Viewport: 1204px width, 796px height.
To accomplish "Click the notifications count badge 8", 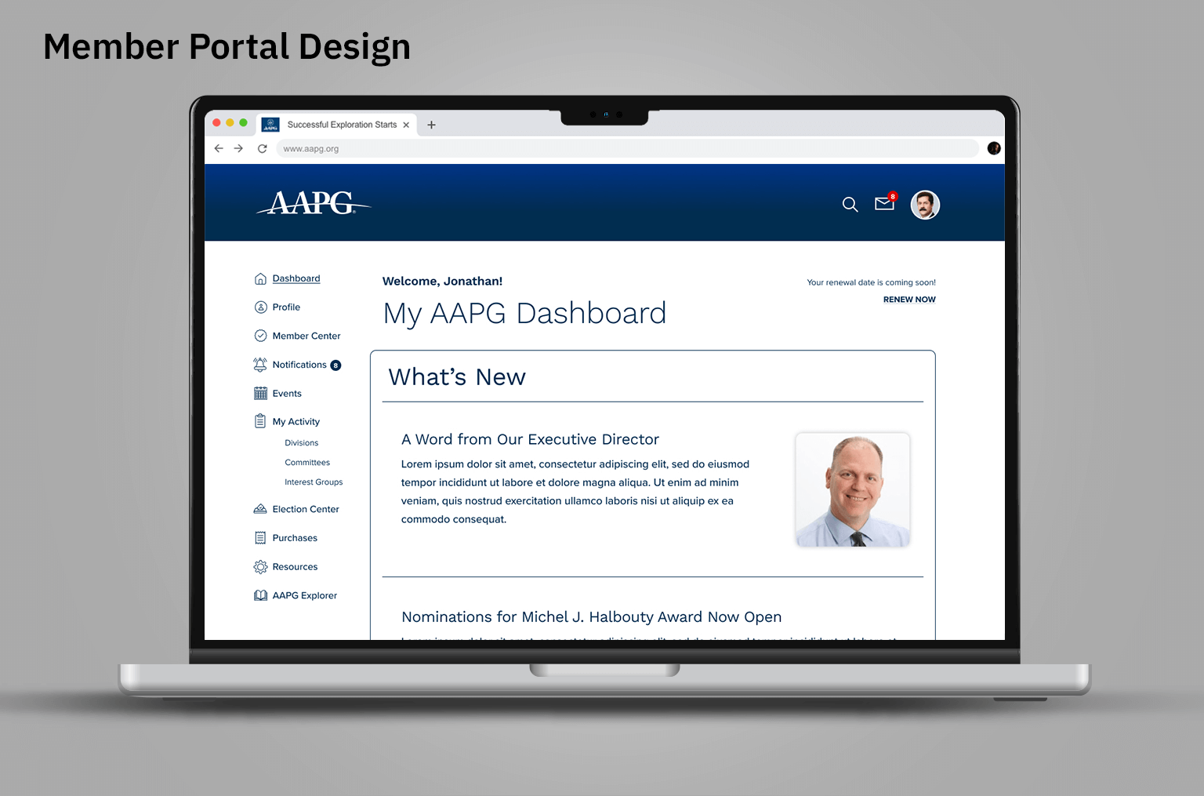I will (x=335, y=365).
